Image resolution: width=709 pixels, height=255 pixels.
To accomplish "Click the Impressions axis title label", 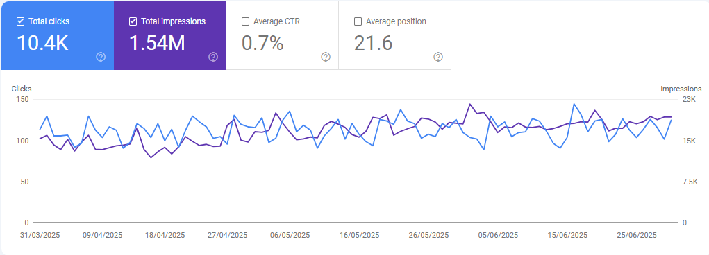I will (681, 89).
